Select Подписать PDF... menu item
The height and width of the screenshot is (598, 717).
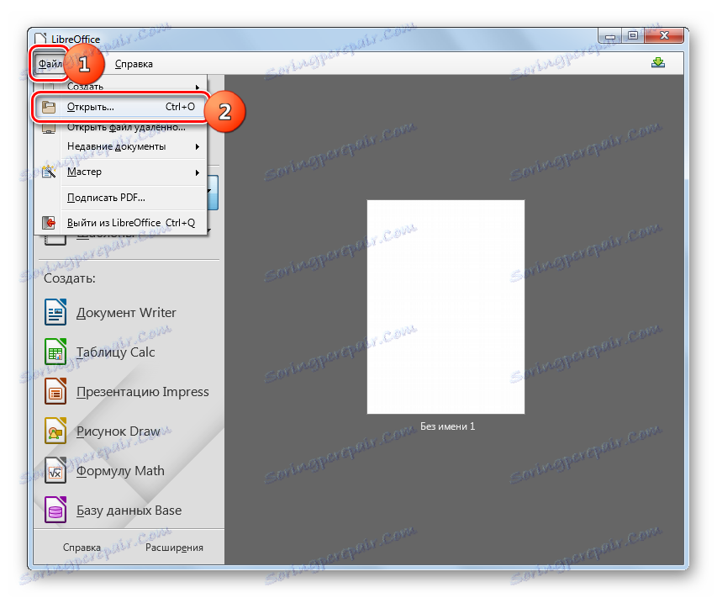tap(121, 198)
